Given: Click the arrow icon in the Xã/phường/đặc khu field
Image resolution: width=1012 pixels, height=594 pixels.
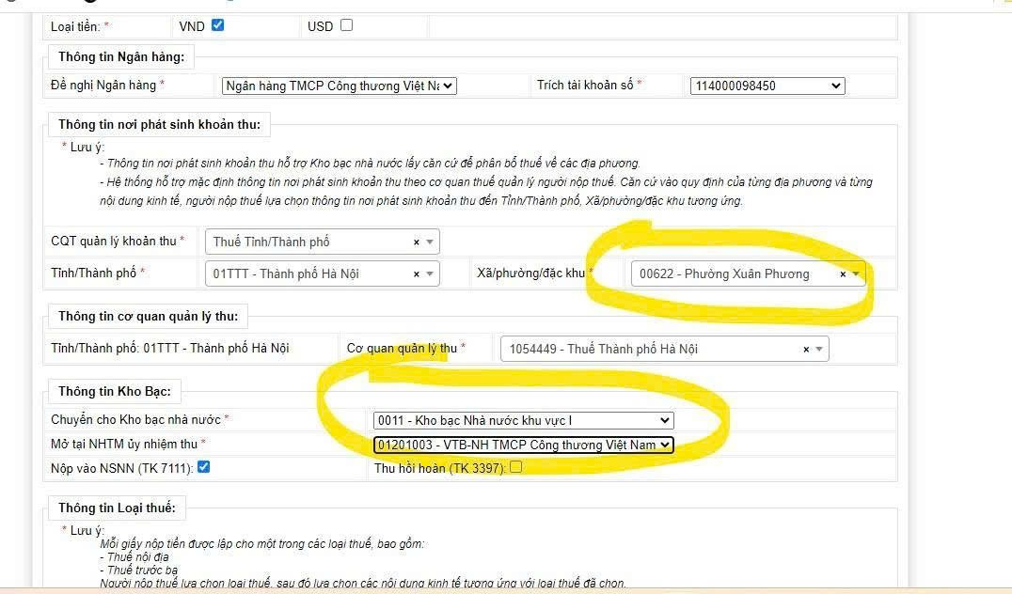Looking at the screenshot, I should tap(856, 274).
